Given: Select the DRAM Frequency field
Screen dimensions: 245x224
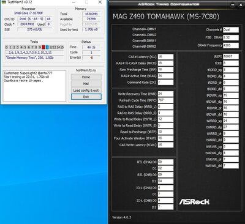Looking at the screenshot, I should pos(231,45).
